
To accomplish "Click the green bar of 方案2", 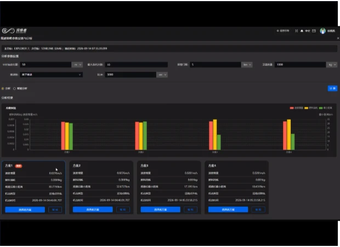I will tap(145, 136).
